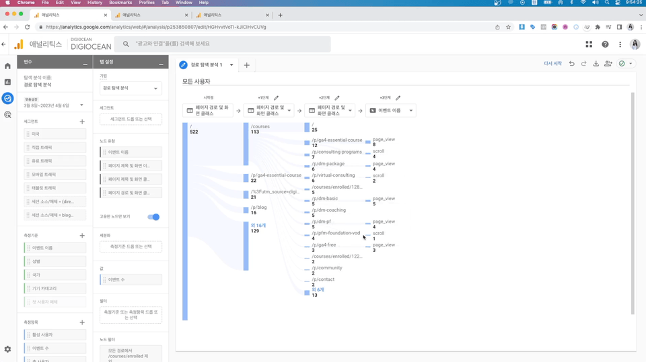Viewport: 646px width, 362px height.
Task: Add a new segment with plus icon
Action: [82, 122]
